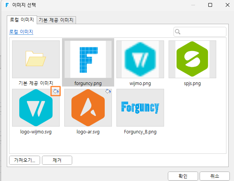
Task: Click the spjs.png file name
Action: pyautogui.click(x=192, y=83)
